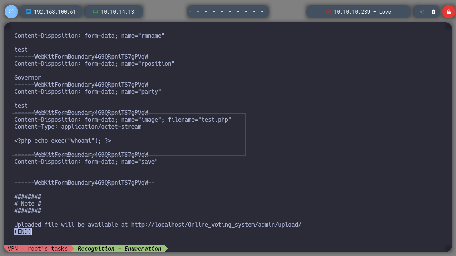
Task: Switch to the tenth workspace dot
Action: point(262,12)
